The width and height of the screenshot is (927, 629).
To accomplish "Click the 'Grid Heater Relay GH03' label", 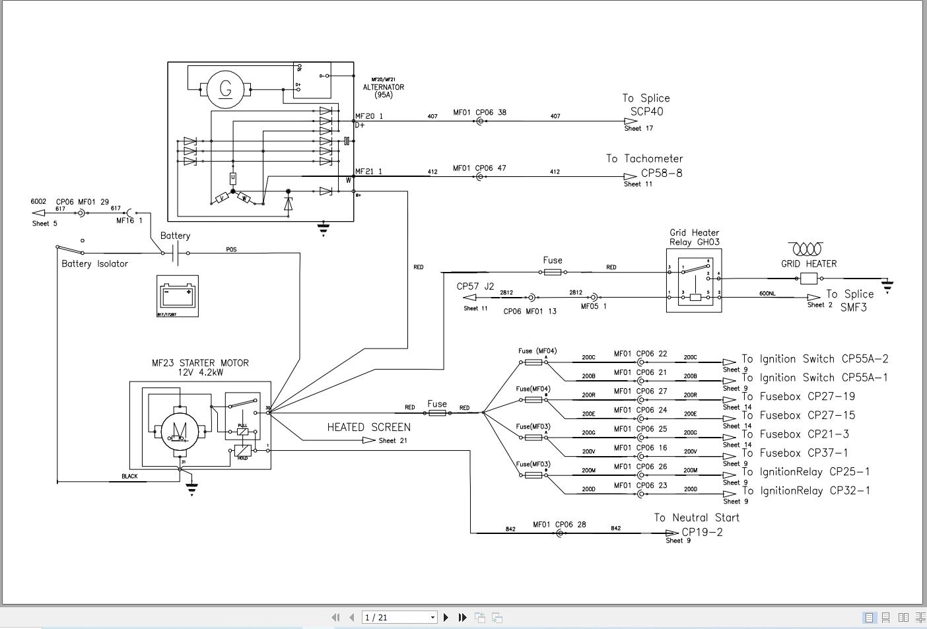I will click(695, 237).
